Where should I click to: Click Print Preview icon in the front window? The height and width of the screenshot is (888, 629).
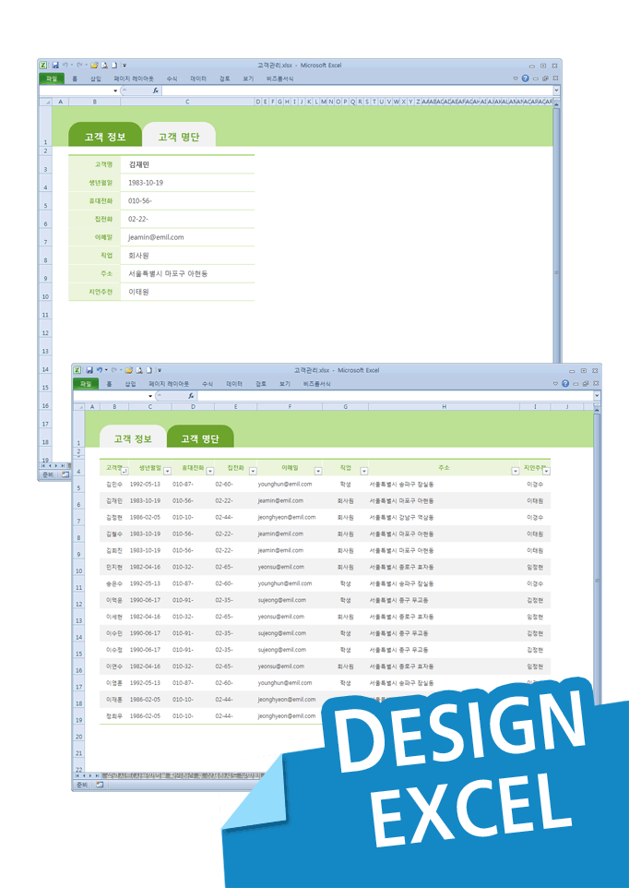point(139,370)
